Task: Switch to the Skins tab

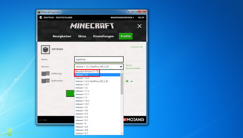Action: click(x=82, y=36)
